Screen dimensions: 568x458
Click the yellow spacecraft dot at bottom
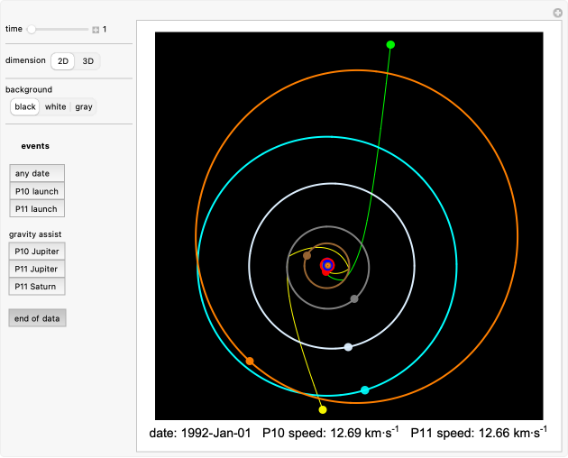pos(322,410)
